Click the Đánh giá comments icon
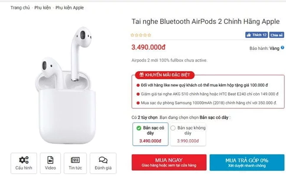 tap(103, 160)
